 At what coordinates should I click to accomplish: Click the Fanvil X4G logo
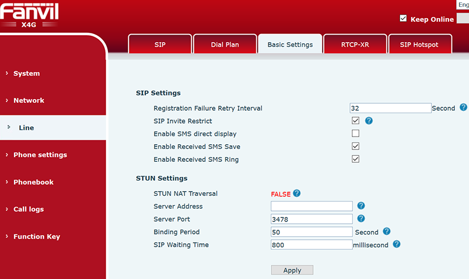click(x=29, y=15)
